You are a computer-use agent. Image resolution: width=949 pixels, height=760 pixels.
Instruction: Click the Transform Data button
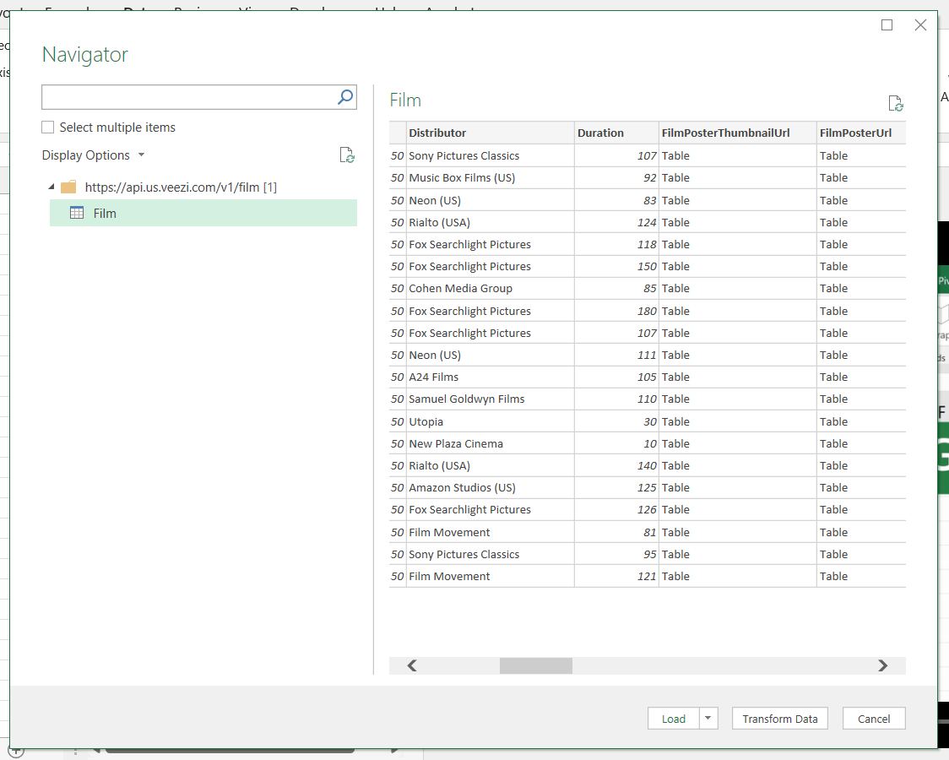pos(779,719)
